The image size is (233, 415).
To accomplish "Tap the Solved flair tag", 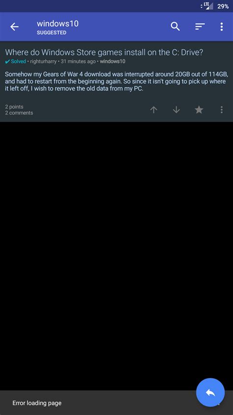I will tap(16, 62).
